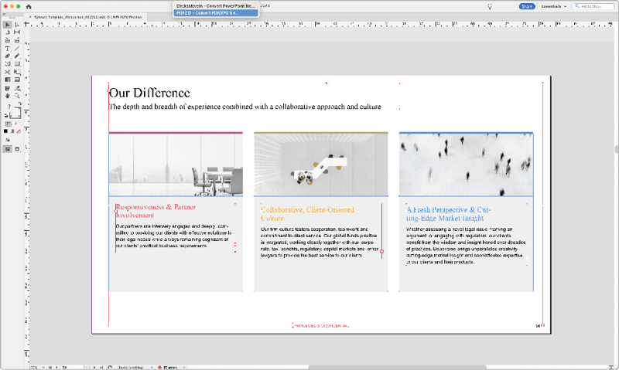Select the Gradient Feather tool

click(x=17, y=80)
